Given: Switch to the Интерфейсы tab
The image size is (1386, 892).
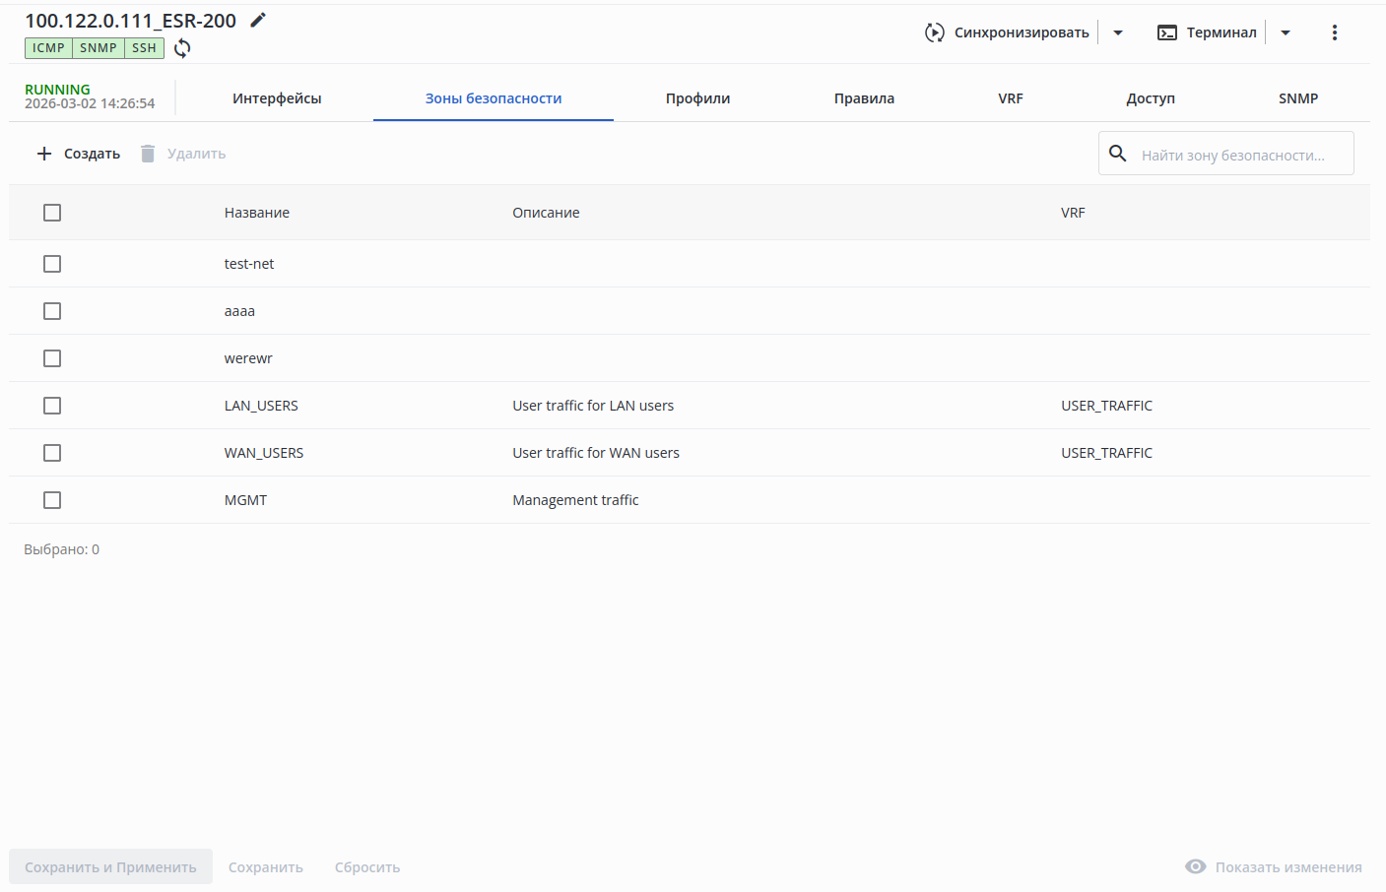Looking at the screenshot, I should pos(277,98).
